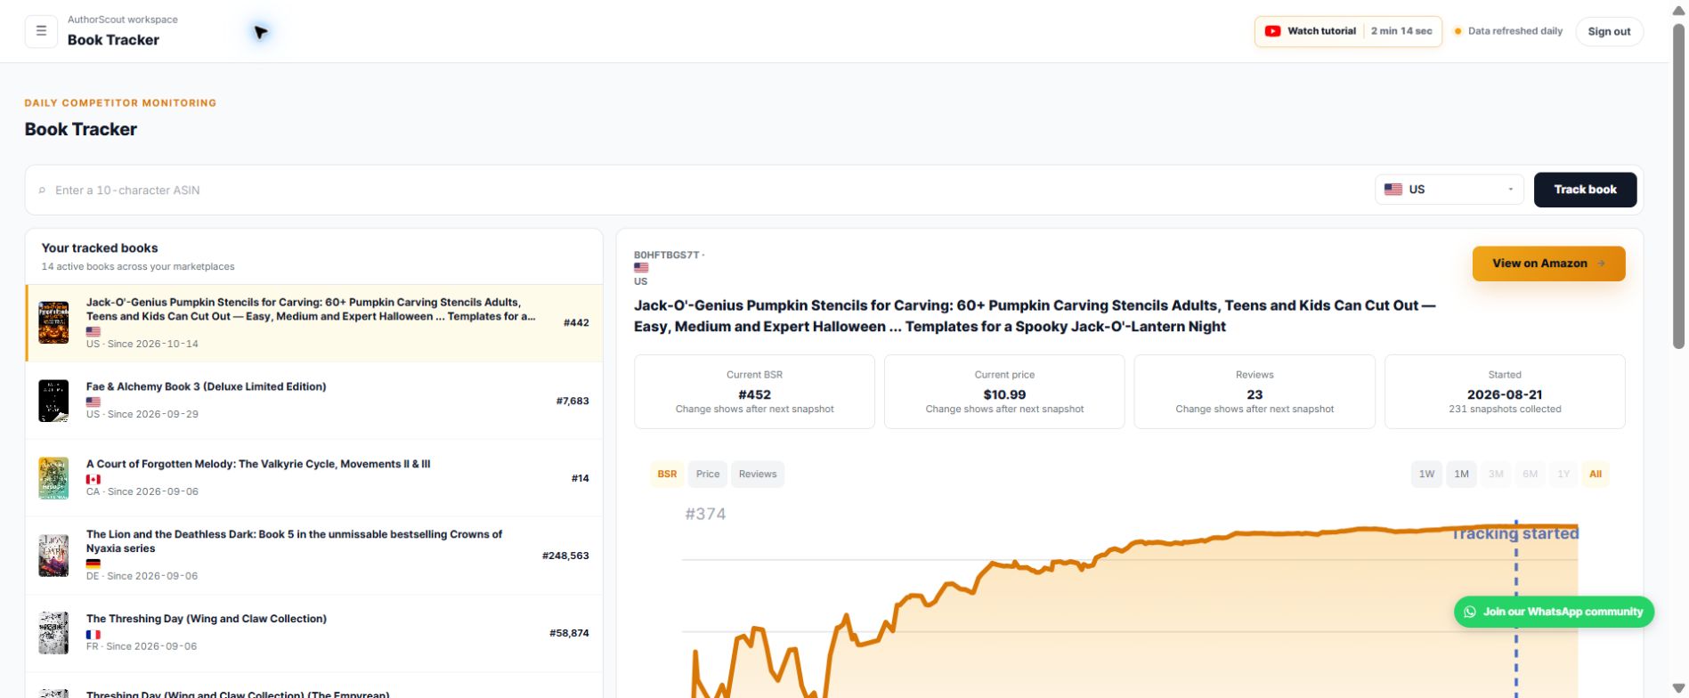Click the Current price $10.99 card
1689x698 pixels.
tap(1004, 392)
